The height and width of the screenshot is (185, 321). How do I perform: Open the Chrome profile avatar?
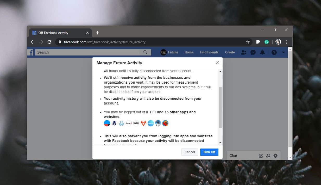tap(278, 42)
